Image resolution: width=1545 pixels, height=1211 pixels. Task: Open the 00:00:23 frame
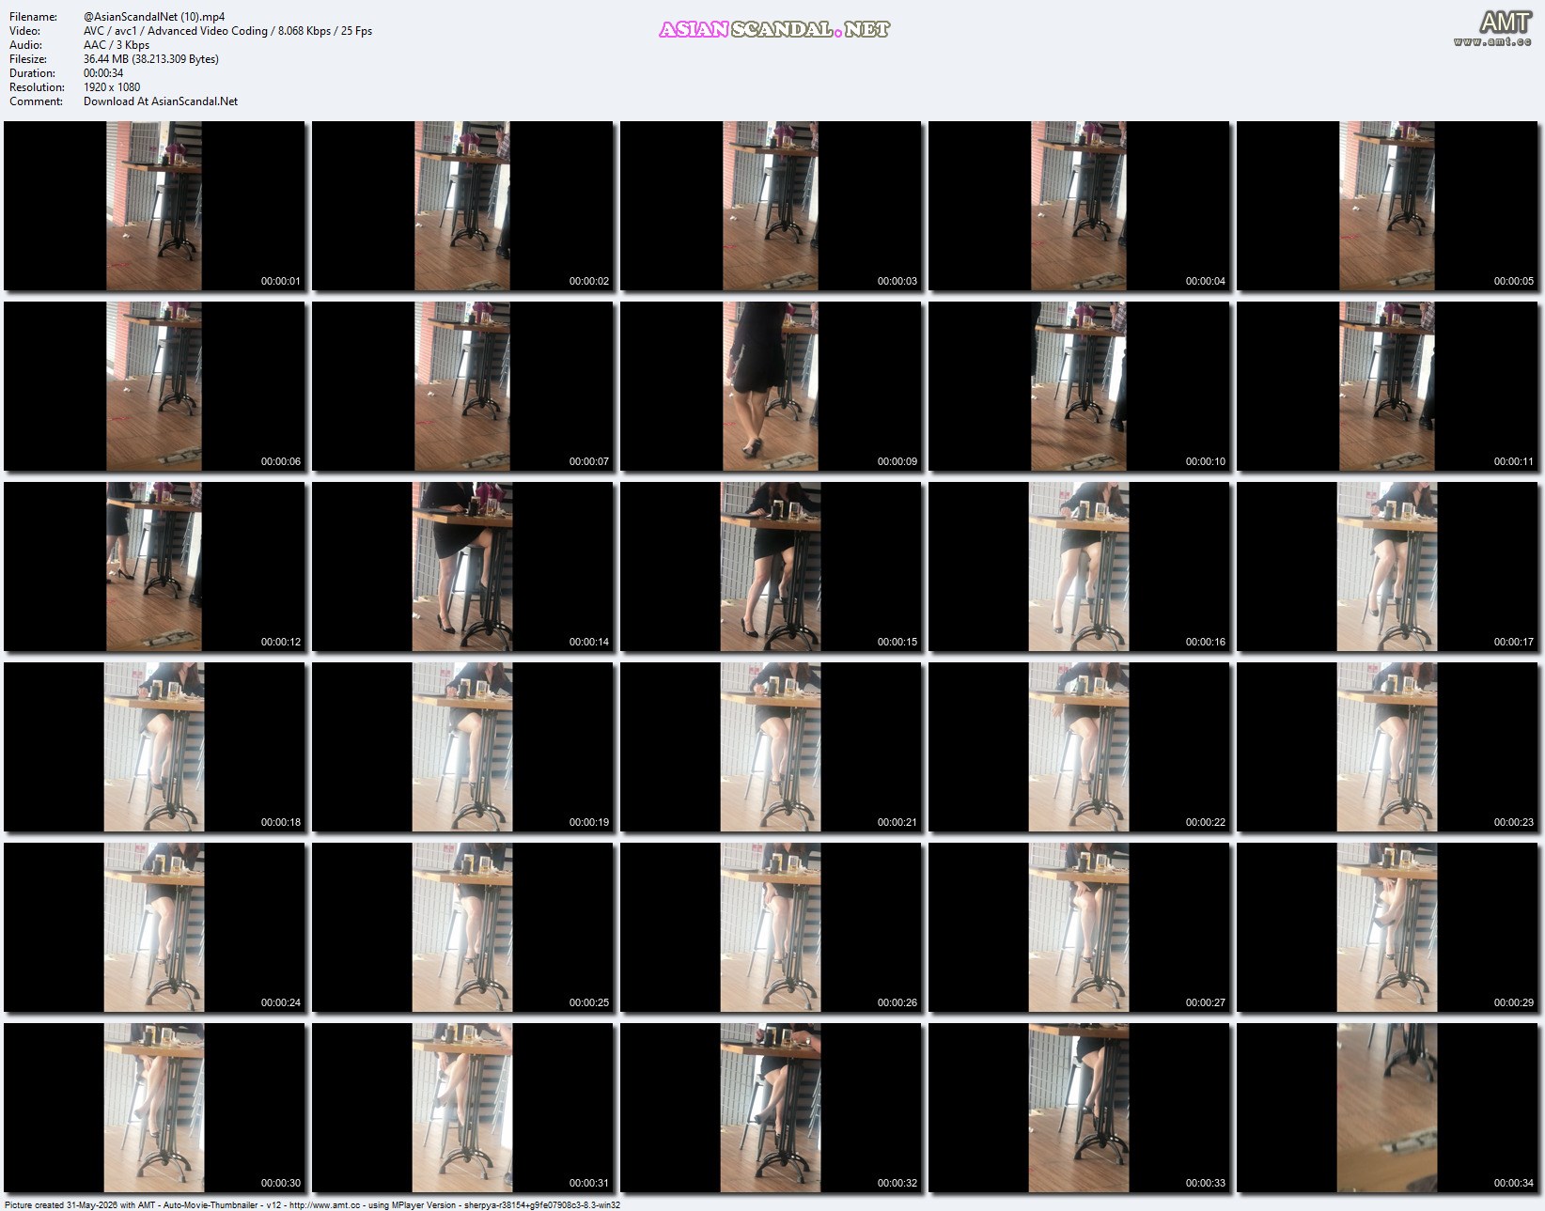tap(1387, 747)
